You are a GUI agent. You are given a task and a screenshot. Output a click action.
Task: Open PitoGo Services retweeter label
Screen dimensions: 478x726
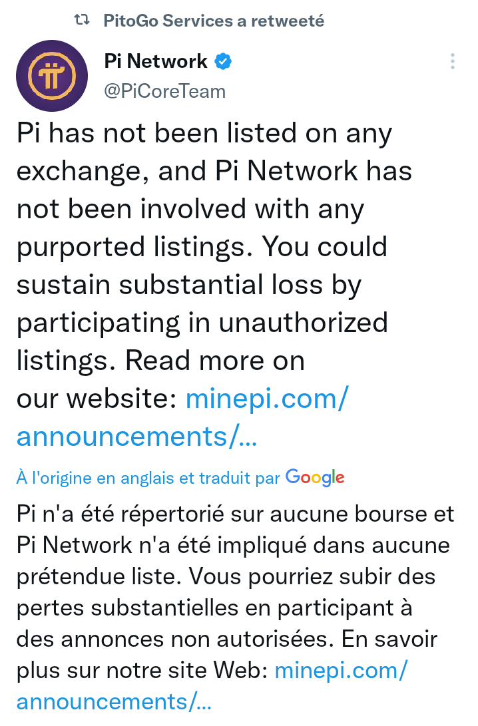click(x=213, y=21)
